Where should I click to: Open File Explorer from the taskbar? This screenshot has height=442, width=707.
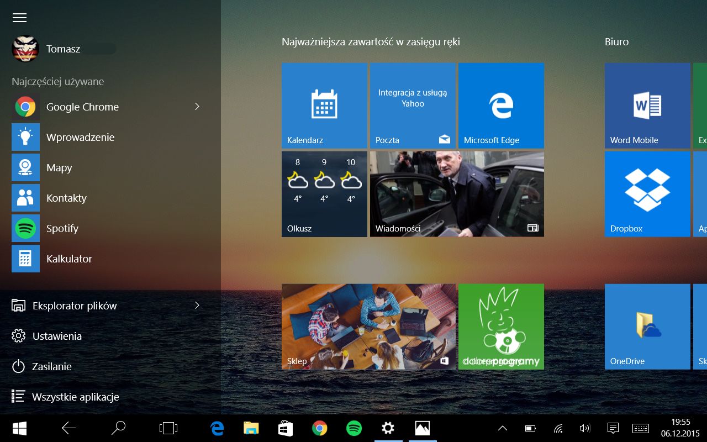coord(251,428)
